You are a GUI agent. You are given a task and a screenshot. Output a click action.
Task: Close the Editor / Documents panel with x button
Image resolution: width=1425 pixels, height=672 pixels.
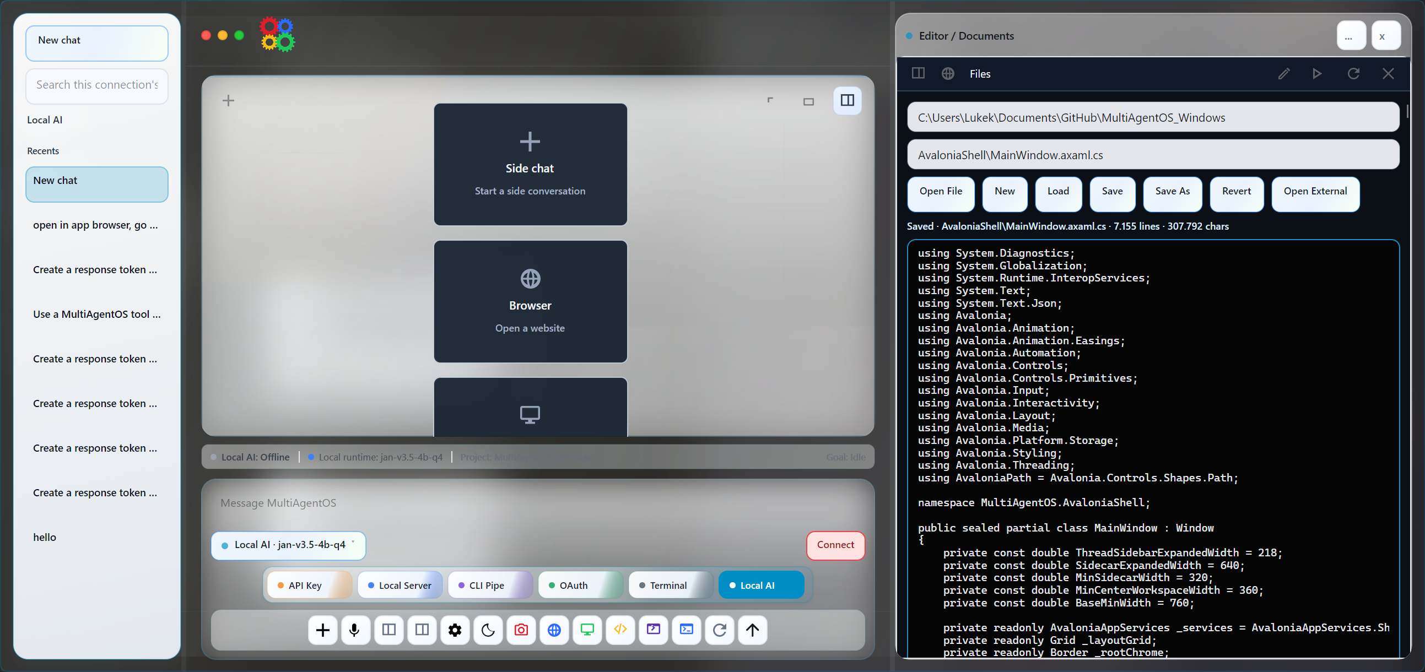coord(1386,36)
